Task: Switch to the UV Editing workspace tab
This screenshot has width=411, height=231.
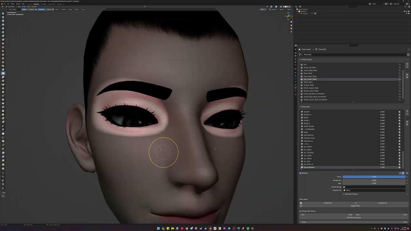Action: coord(43,4)
